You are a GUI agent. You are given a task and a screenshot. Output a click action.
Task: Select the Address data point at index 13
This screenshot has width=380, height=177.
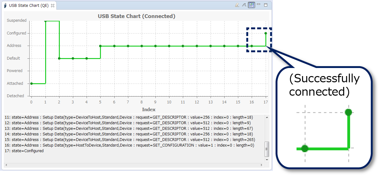pos(211,46)
